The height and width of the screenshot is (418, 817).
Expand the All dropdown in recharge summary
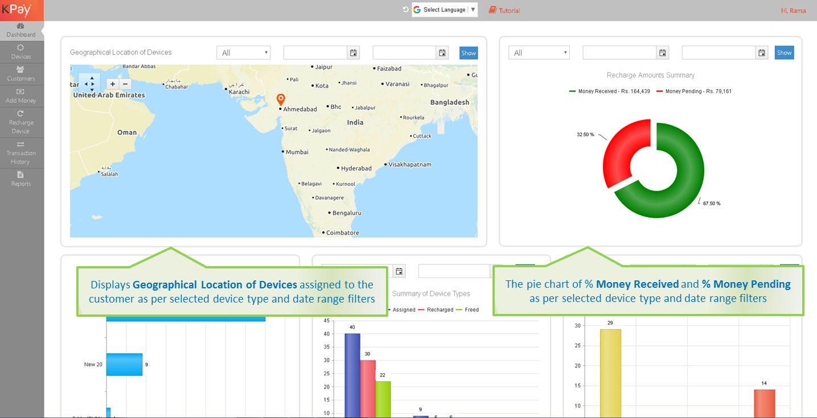(x=539, y=53)
